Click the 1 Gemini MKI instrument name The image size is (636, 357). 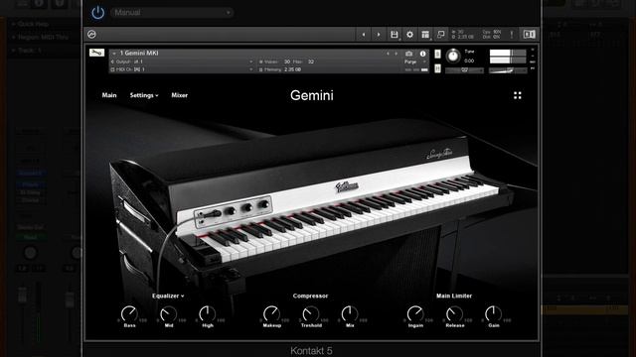[x=139, y=53]
